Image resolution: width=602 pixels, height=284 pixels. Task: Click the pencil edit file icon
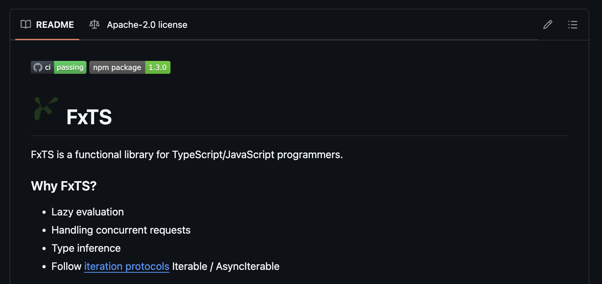pos(547,25)
